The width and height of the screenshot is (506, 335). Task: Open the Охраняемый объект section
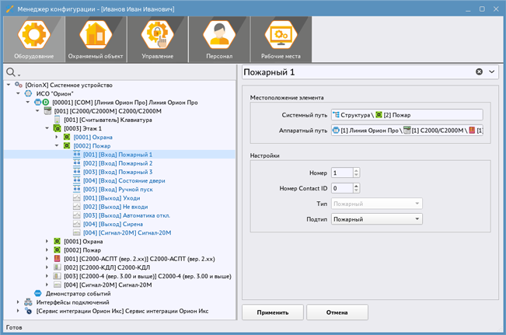tap(96, 39)
